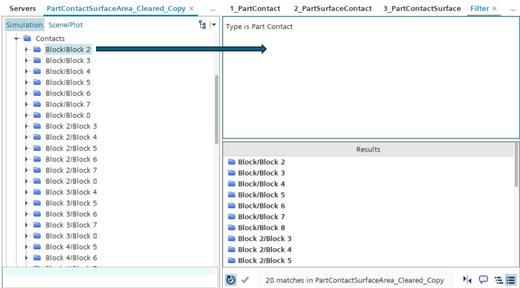Viewport: 520px width, 288px height.
Task: Select Block/Block 6 in Results list
Action: click(261, 206)
